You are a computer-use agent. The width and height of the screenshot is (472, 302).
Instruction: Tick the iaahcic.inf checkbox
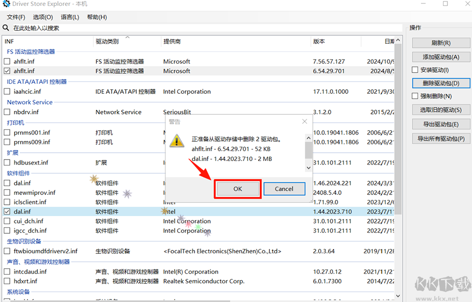click(7, 91)
